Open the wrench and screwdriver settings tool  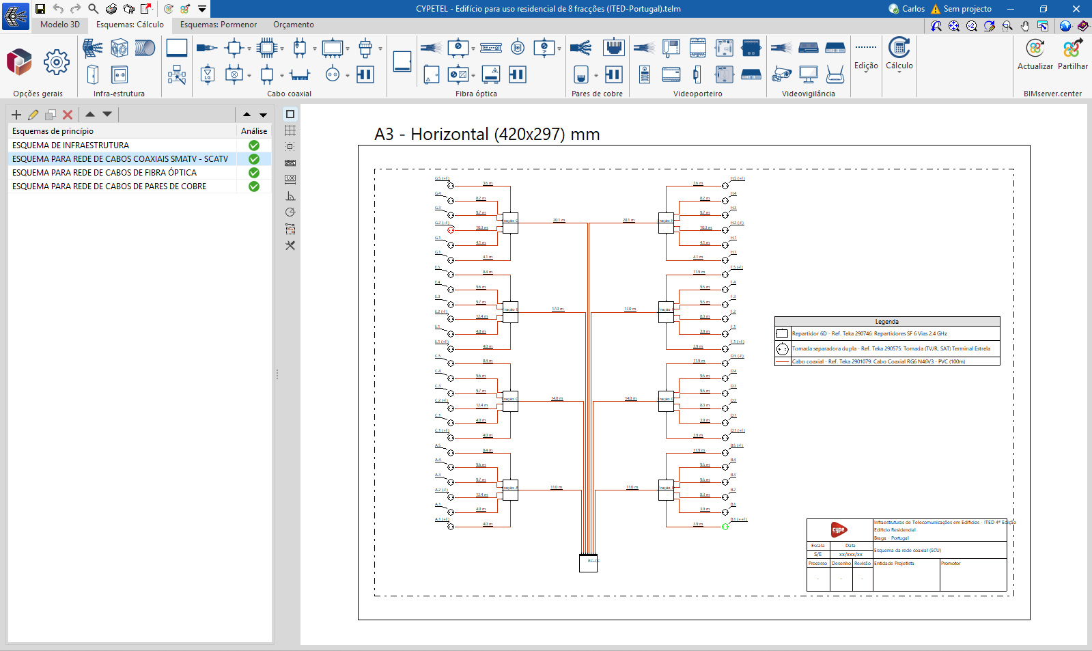(290, 245)
